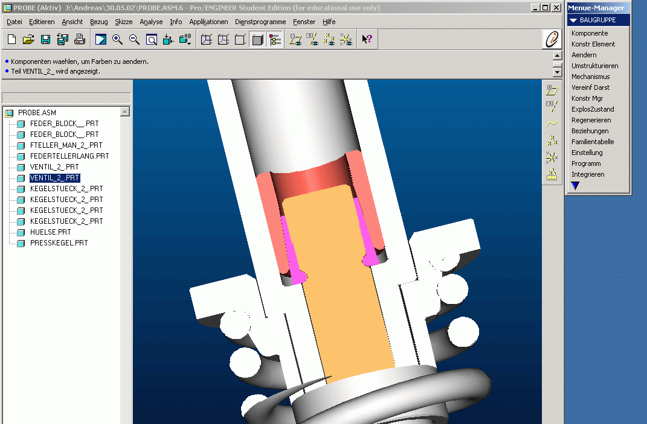
Task: Click the Print icon in toolbar
Action: click(x=79, y=40)
